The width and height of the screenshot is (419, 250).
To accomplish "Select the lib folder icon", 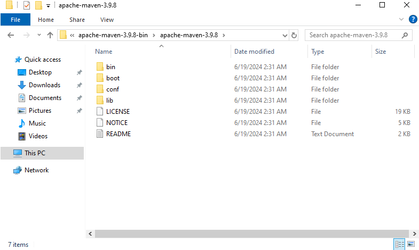I will [x=100, y=101].
